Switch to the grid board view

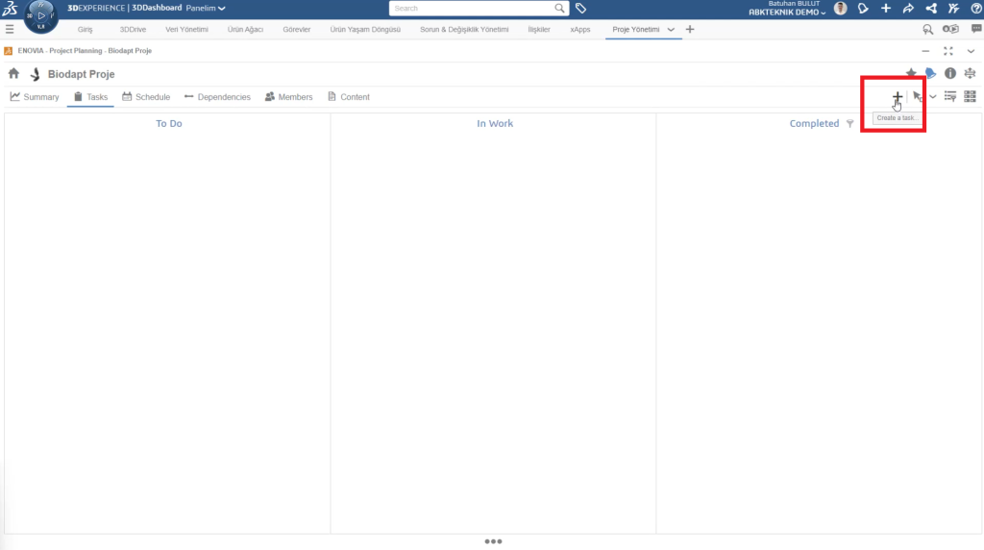pyautogui.click(x=970, y=96)
